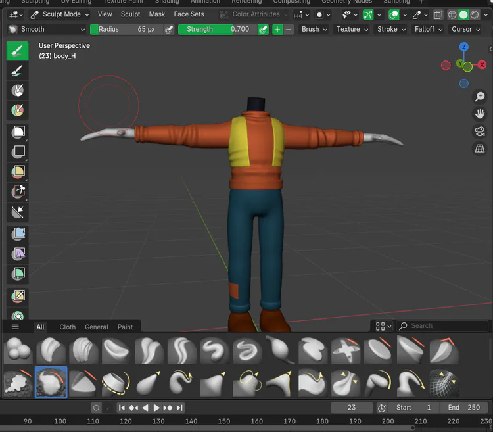The height and width of the screenshot is (432, 493).
Task: Toggle viewport overlays button
Action: click(x=394, y=14)
